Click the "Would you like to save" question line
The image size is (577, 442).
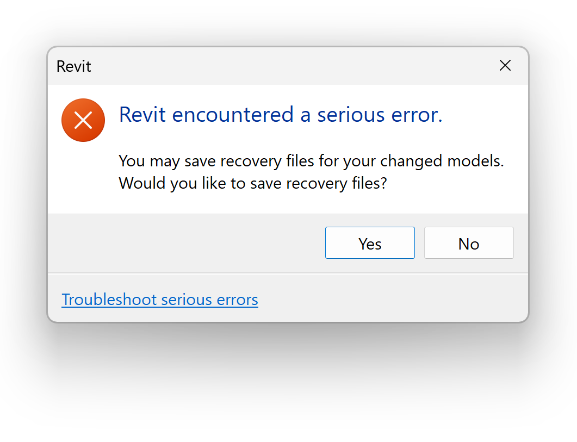252,183
